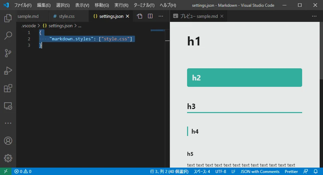This screenshot has height=175, width=323.
Task: Close the settings.json tab
Action: (128, 16)
